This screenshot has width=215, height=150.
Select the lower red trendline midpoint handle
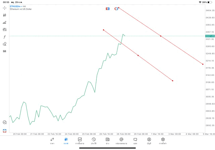tap(138, 55)
